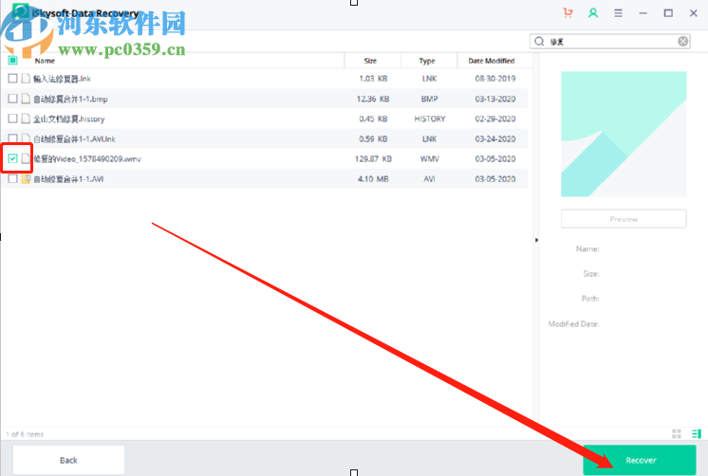The height and width of the screenshot is (476, 708).
Task: Minimize the iSkysoft window
Action: (643, 13)
